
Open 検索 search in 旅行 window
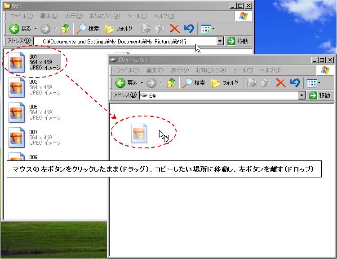88,29
